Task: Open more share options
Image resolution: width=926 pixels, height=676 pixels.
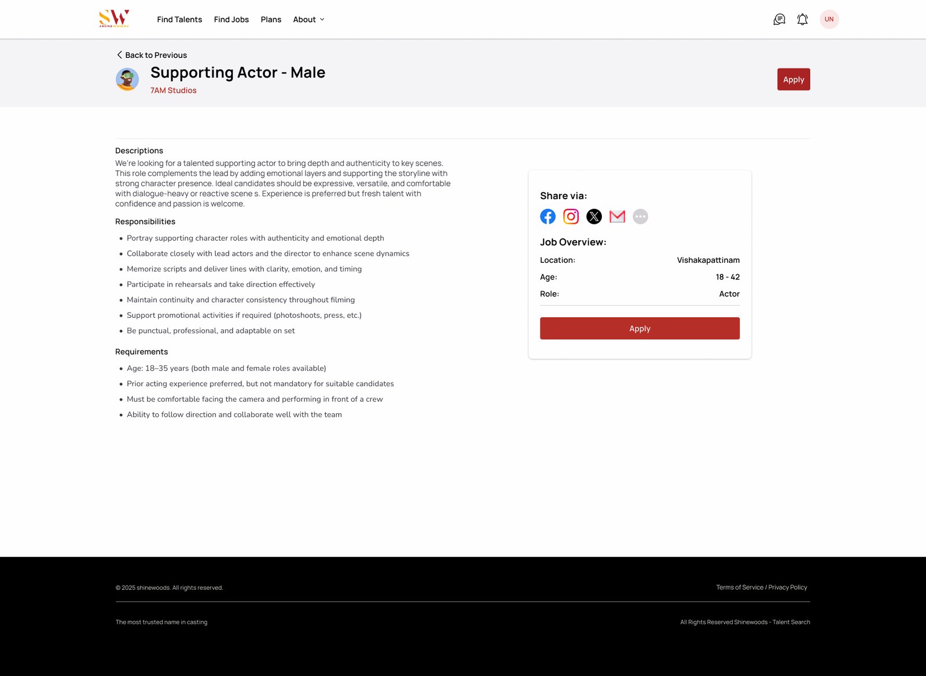Action: tap(640, 216)
